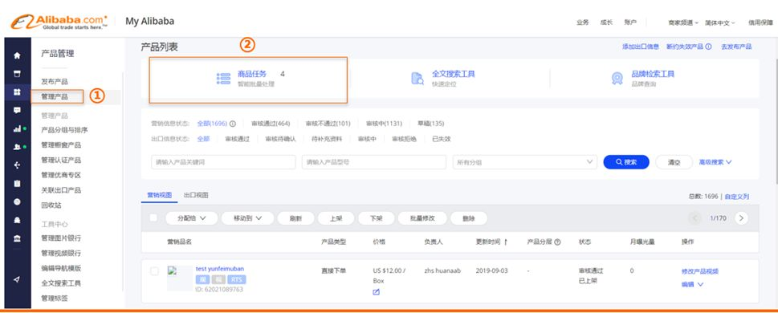The image size is (778, 313).
Task: Click the 上架 button
Action: point(336,218)
